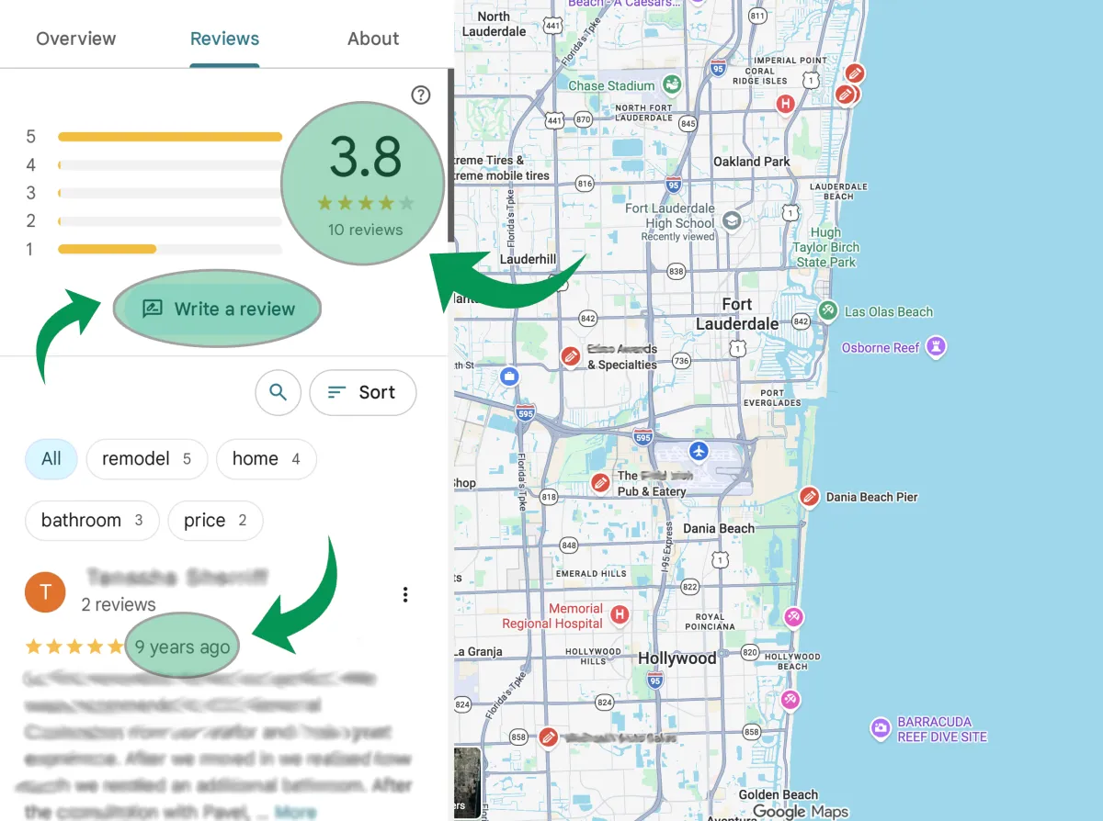Select the All reviews filter chip
The image size is (1103, 821).
[51, 458]
